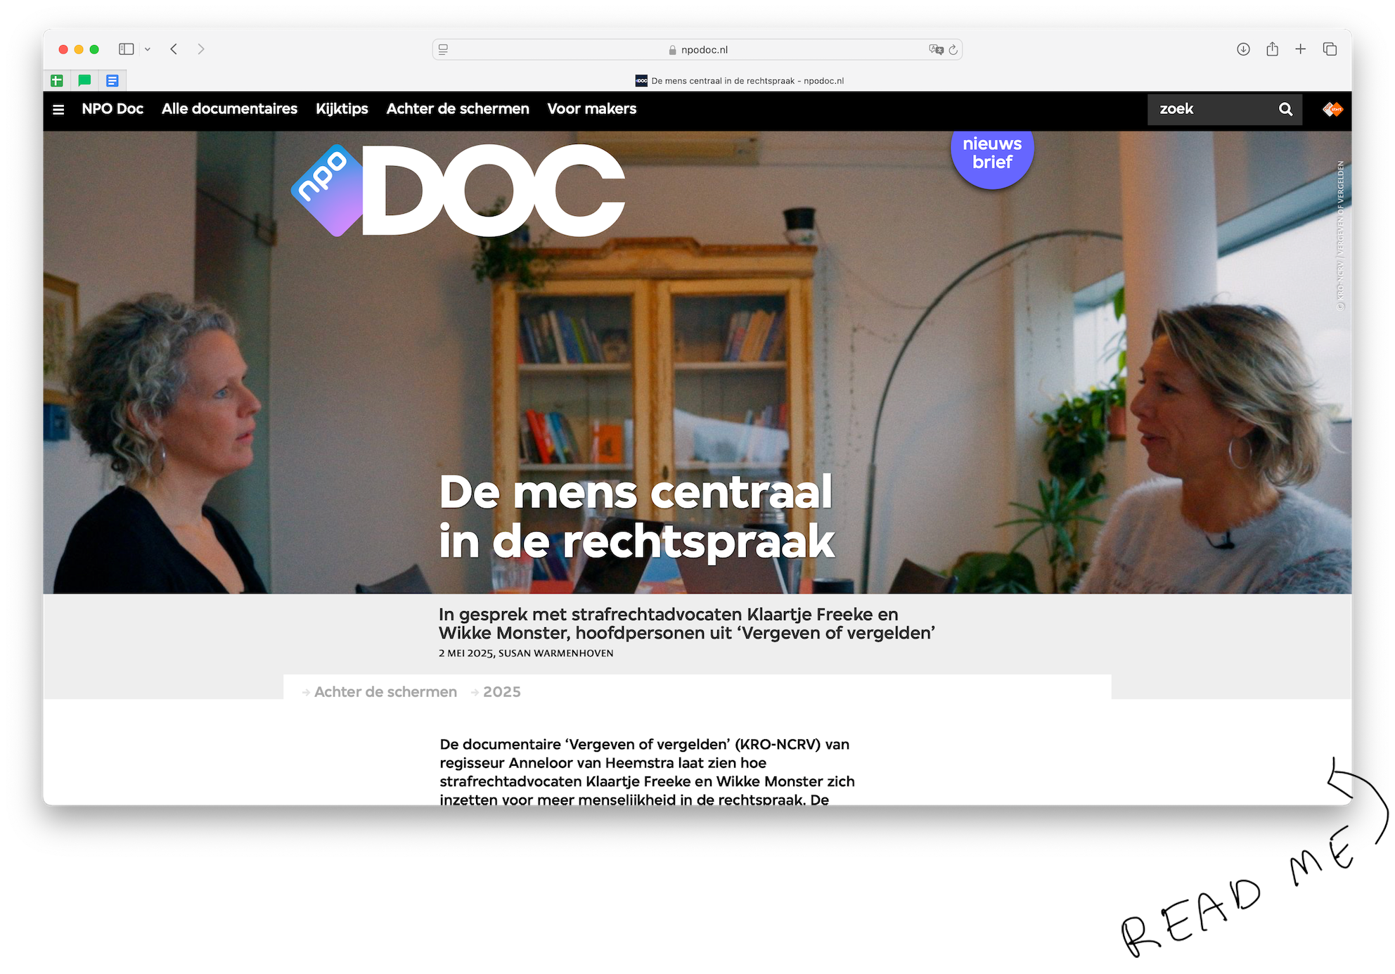Click the search magnifier icon
Image resolution: width=1395 pixels, height=974 pixels.
pos(1285,110)
